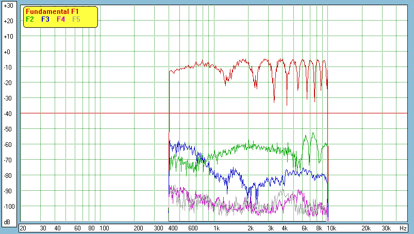Select the +0 level axis label
Screen dimensions: 414x234
coord(8,52)
